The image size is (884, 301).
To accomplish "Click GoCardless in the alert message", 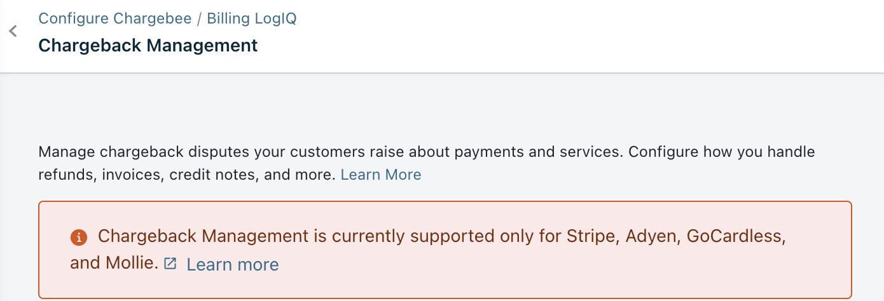I will pyautogui.click(x=735, y=237).
